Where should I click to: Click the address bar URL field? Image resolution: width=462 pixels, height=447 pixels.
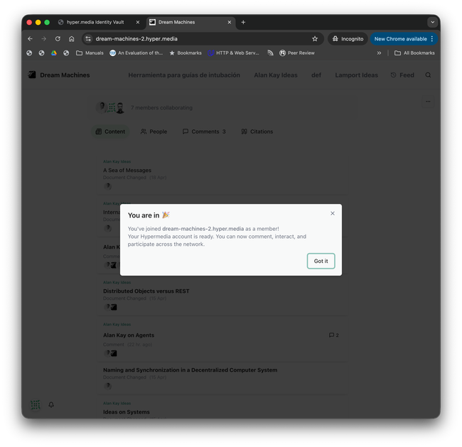pyautogui.click(x=202, y=38)
